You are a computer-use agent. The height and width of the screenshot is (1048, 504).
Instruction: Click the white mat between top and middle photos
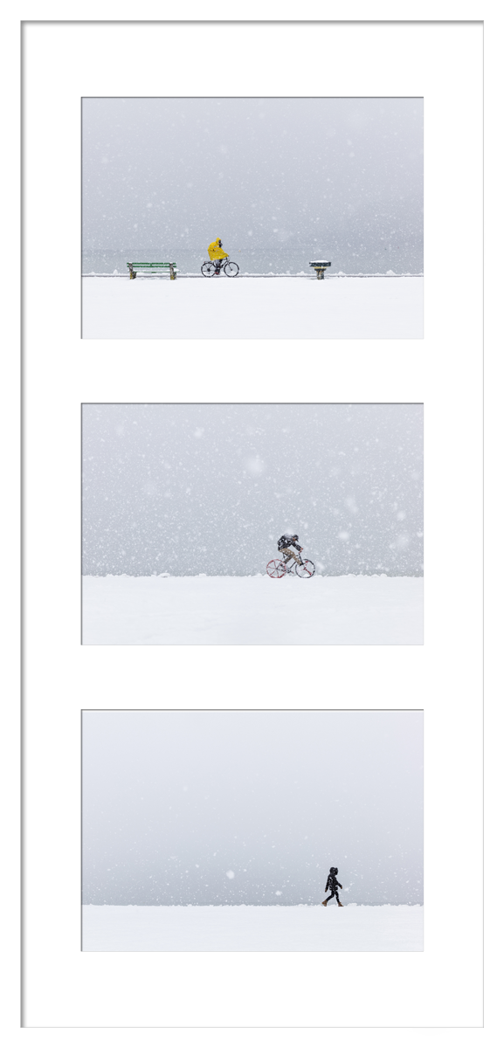pyautogui.click(x=252, y=371)
